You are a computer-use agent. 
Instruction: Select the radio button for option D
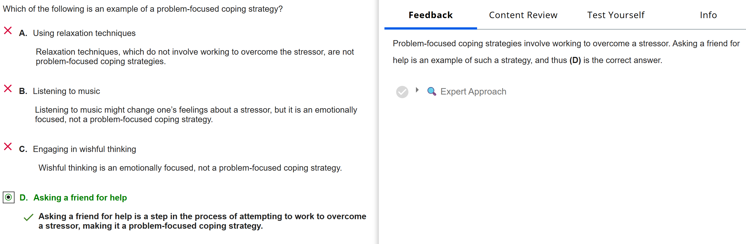pyautogui.click(x=9, y=197)
